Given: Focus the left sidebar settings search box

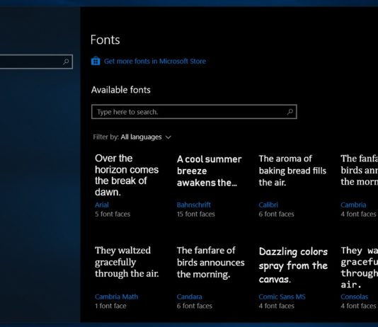Looking at the screenshot, I should [36, 62].
